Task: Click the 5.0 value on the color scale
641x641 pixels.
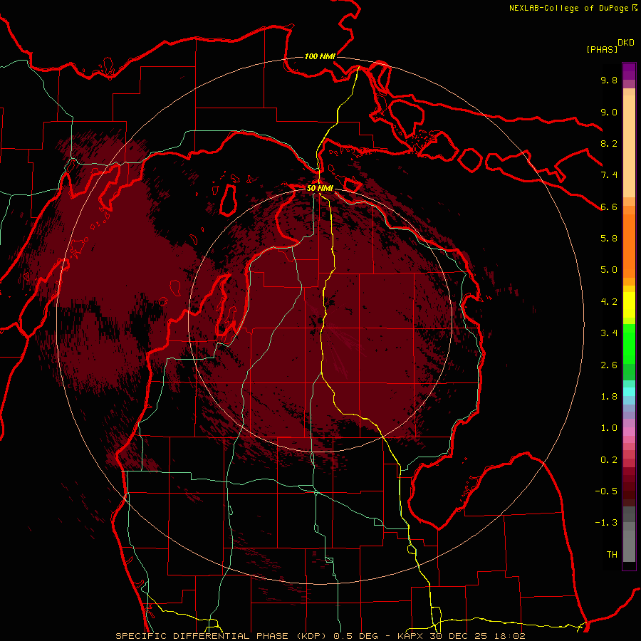Action: point(609,270)
